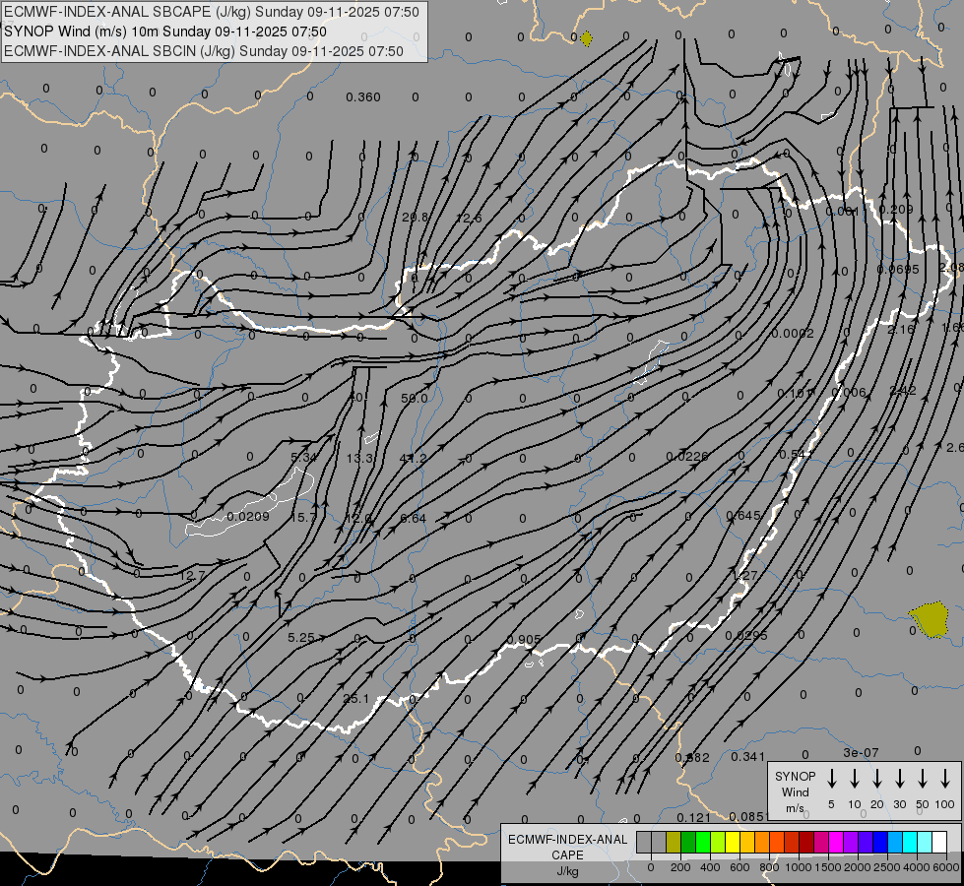Click the 30 m/s wind arrow in legend
The width and height of the screenshot is (964, 886).
pyautogui.click(x=899, y=778)
